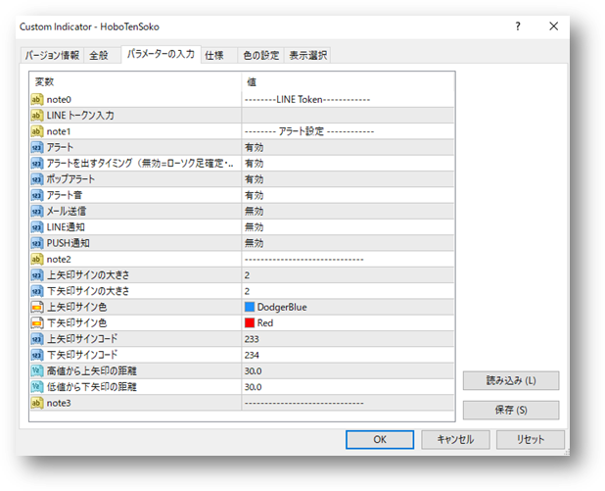Click the LINE Token note0 value
Image resolution: width=605 pixels, height=491 pixels.
pos(348,100)
